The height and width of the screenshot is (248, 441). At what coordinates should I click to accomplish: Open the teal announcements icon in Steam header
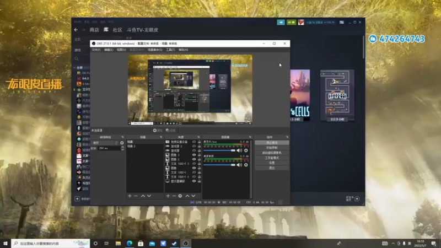click(281, 22)
